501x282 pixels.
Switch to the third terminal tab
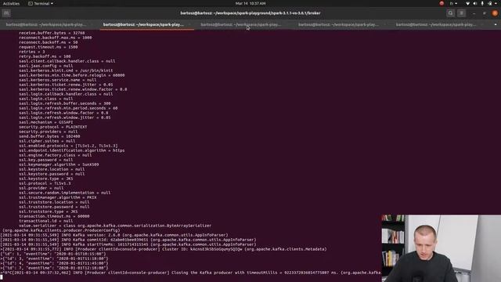(x=244, y=24)
